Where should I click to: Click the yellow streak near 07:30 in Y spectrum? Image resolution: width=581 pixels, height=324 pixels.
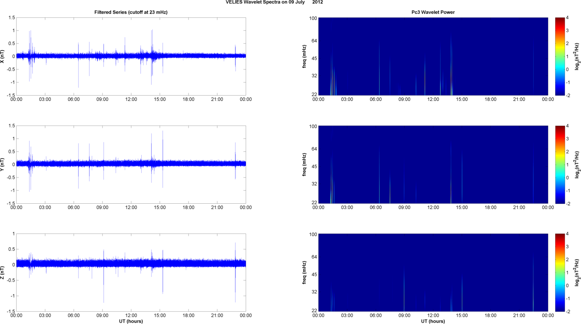tap(390, 188)
